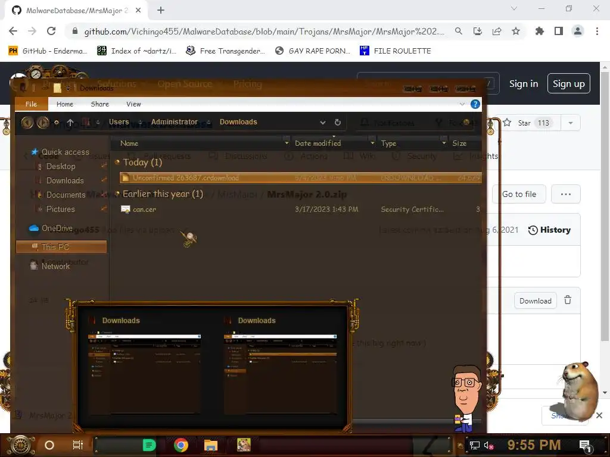Open a new Chrome tab
Image resolution: width=610 pixels, height=457 pixels.
pos(161,11)
